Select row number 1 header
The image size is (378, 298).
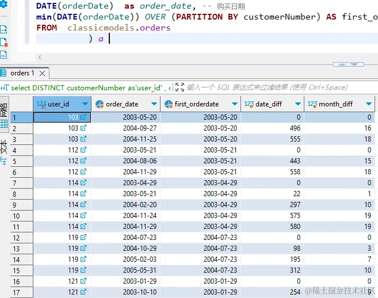pos(22,117)
